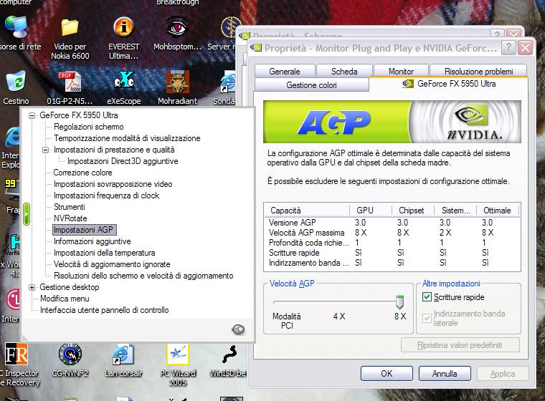Open the Mohradiant desktop icon

[178, 82]
